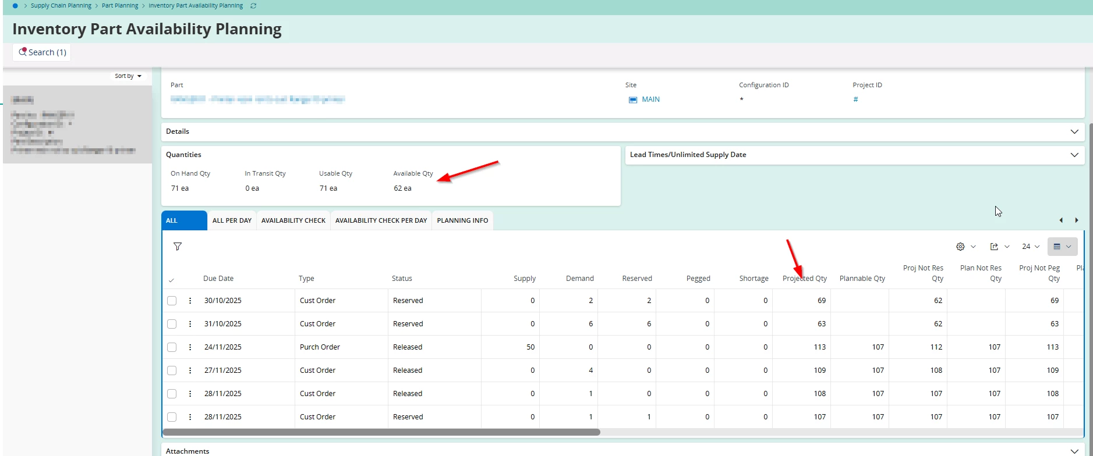The height and width of the screenshot is (456, 1093).
Task: Open the table settings gear icon
Action: (x=960, y=247)
